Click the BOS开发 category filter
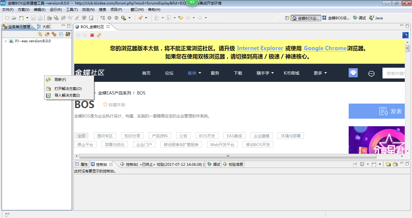Image resolution: width=412 pixels, height=218 pixels. [x=207, y=136]
